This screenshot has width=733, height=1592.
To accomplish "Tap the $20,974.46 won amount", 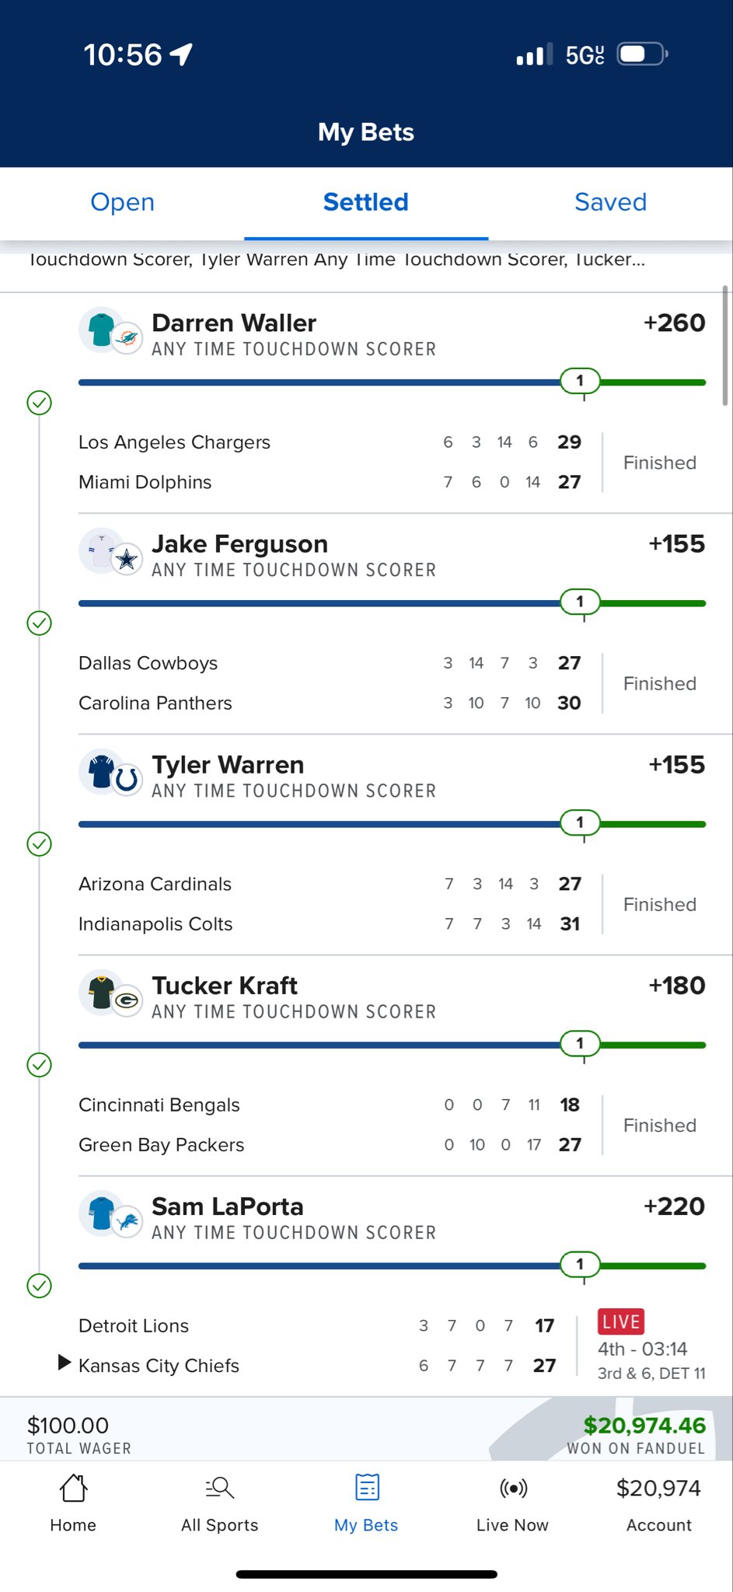I will point(644,1425).
